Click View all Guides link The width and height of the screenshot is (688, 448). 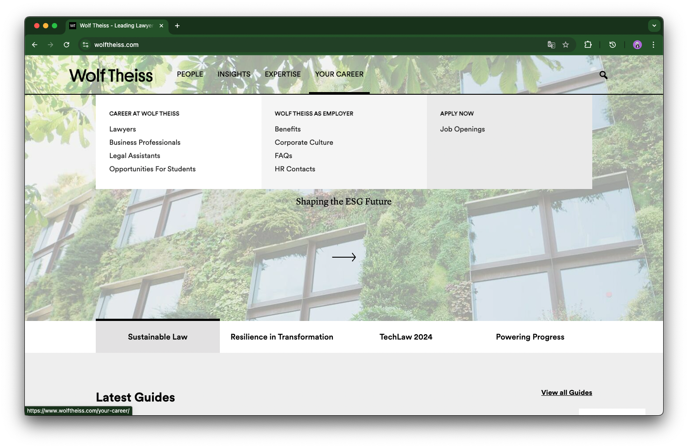click(567, 393)
